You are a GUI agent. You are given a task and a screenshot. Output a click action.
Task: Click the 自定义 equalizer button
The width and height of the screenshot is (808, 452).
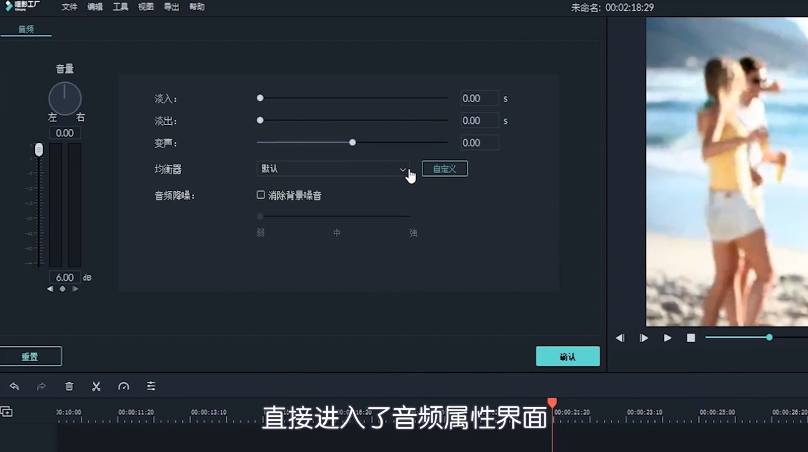(444, 169)
